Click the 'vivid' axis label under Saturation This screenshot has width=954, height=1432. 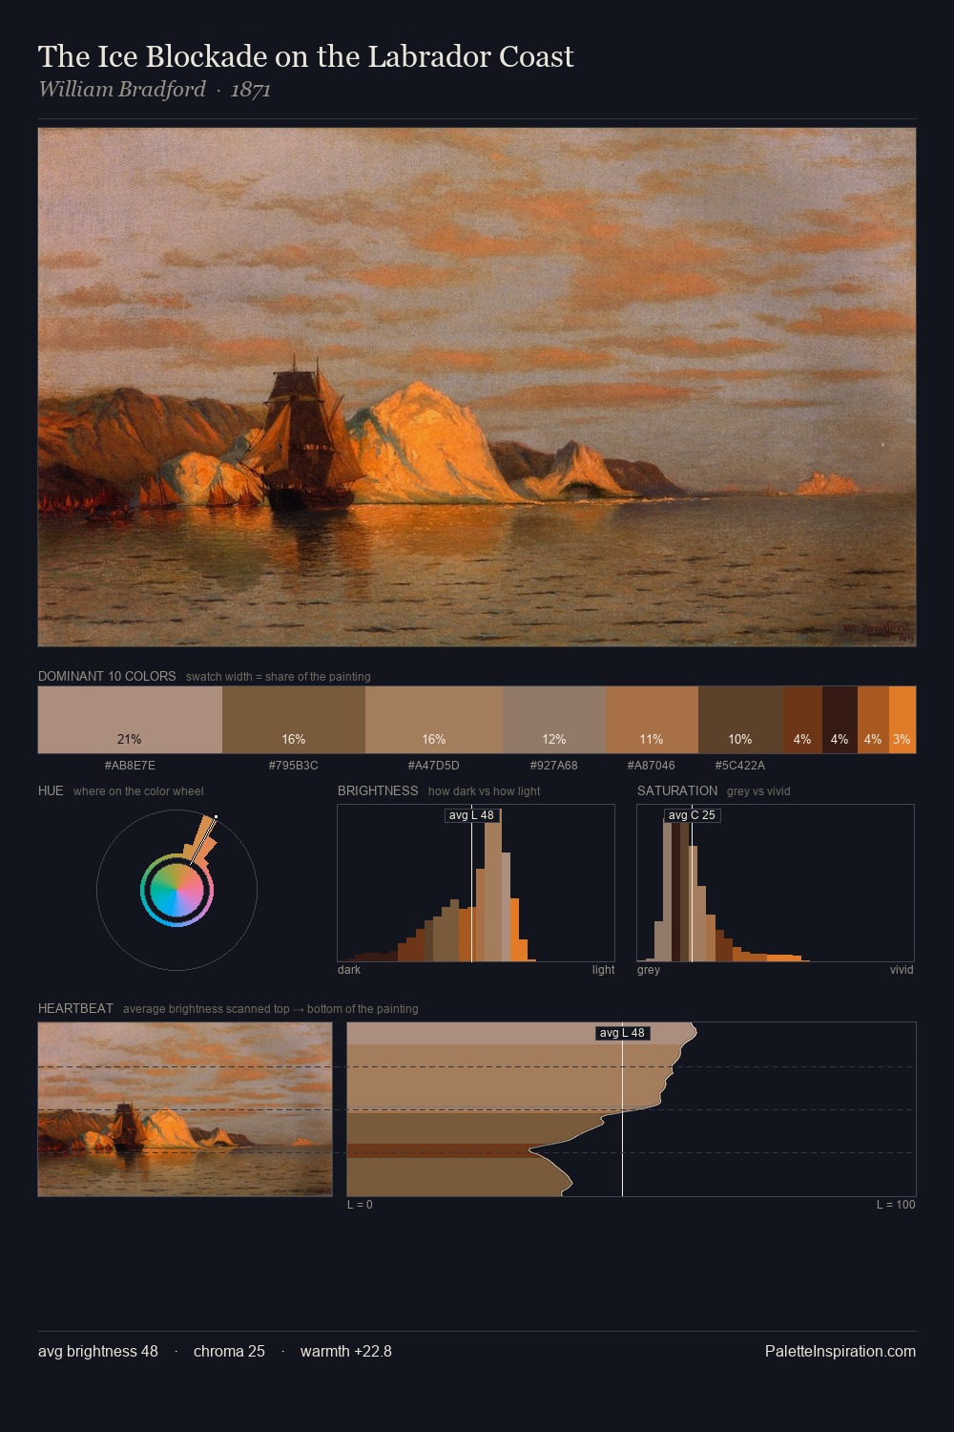[902, 970]
